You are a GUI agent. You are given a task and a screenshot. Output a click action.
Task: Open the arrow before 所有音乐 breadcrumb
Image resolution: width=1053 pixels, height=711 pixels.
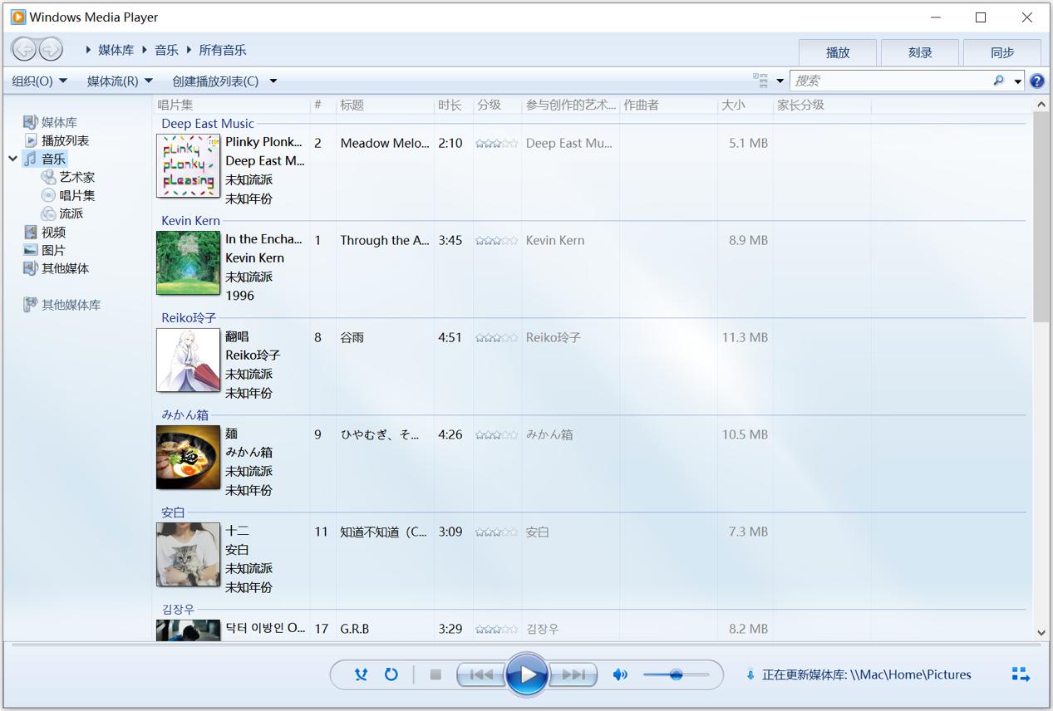[x=189, y=50]
